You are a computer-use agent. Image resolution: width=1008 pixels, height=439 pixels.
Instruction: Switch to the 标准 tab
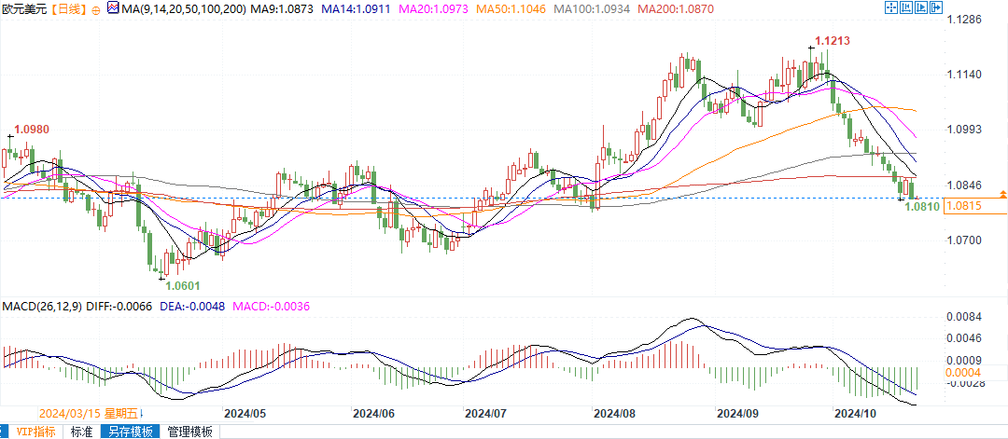[x=82, y=432]
